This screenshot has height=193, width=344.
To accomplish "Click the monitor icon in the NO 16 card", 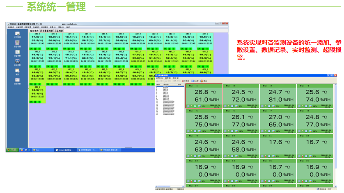I will pos(299,182).
